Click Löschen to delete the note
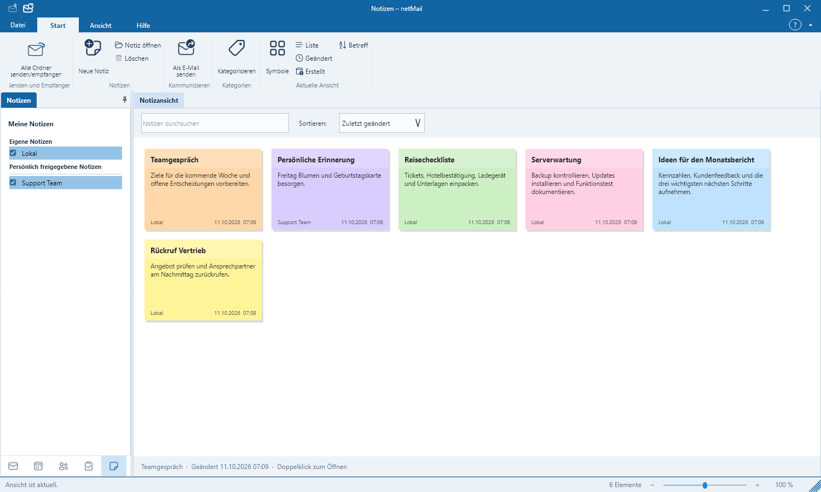 [132, 58]
